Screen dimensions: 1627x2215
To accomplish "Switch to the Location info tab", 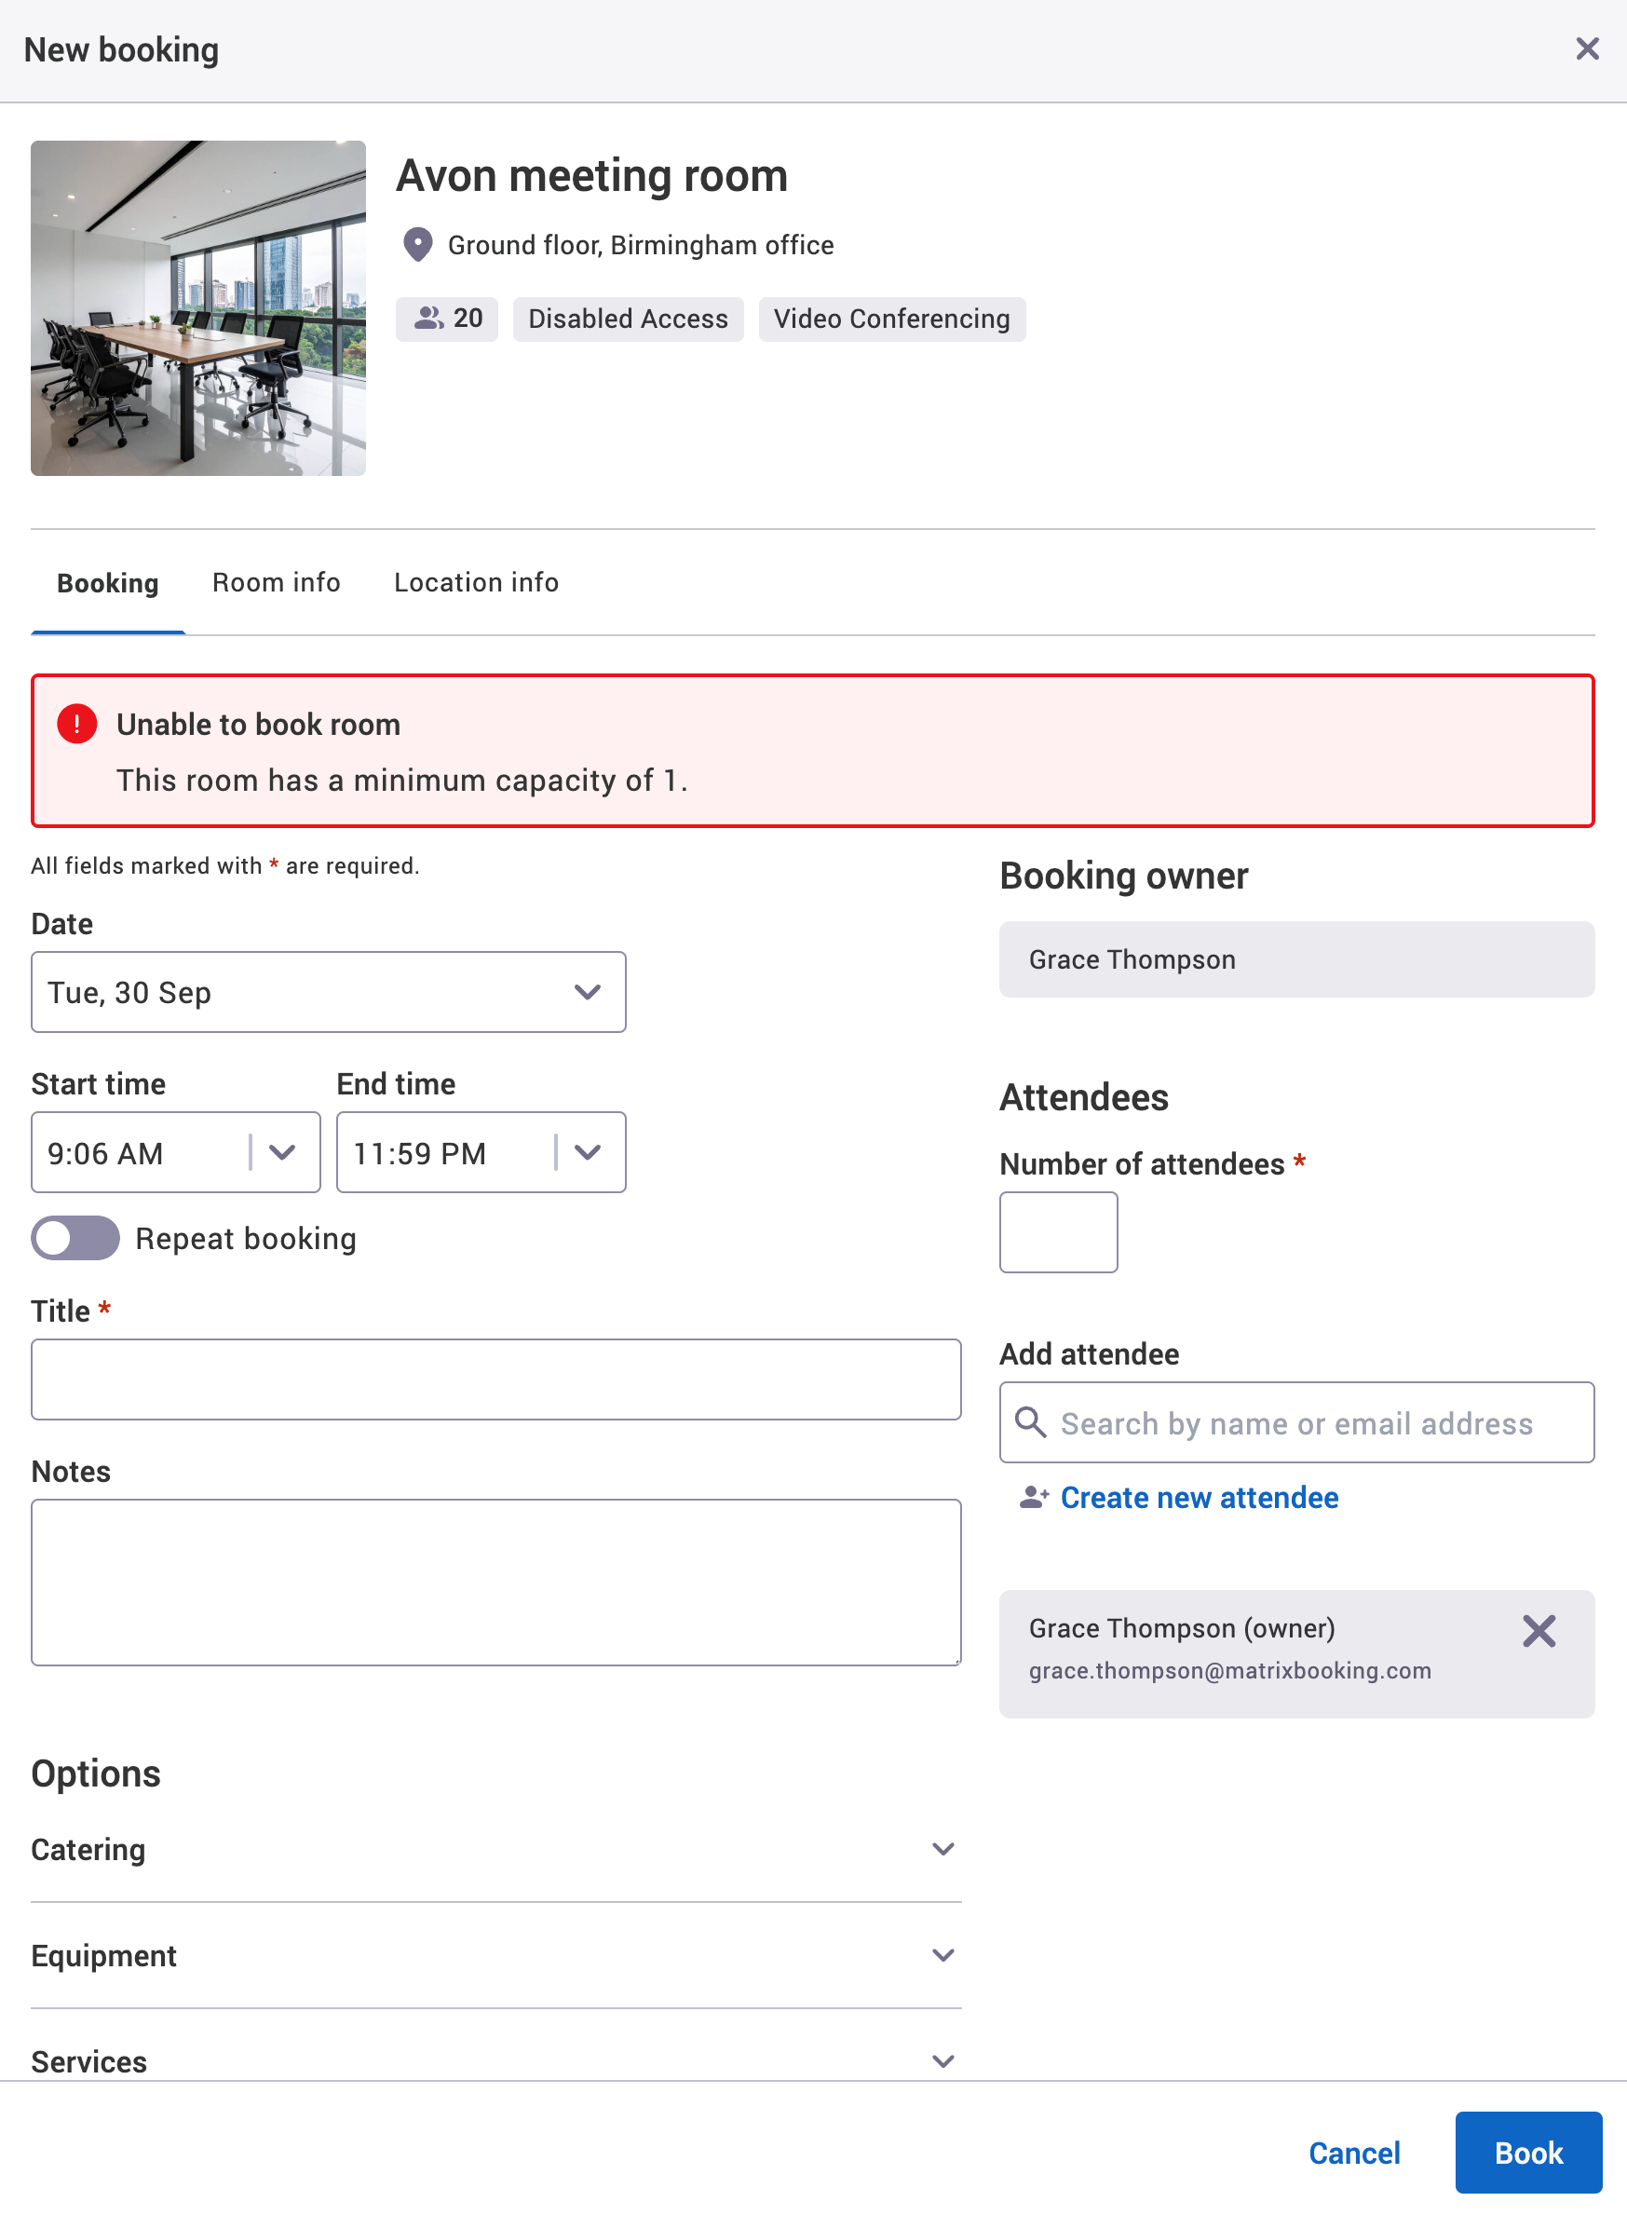I will (476, 582).
